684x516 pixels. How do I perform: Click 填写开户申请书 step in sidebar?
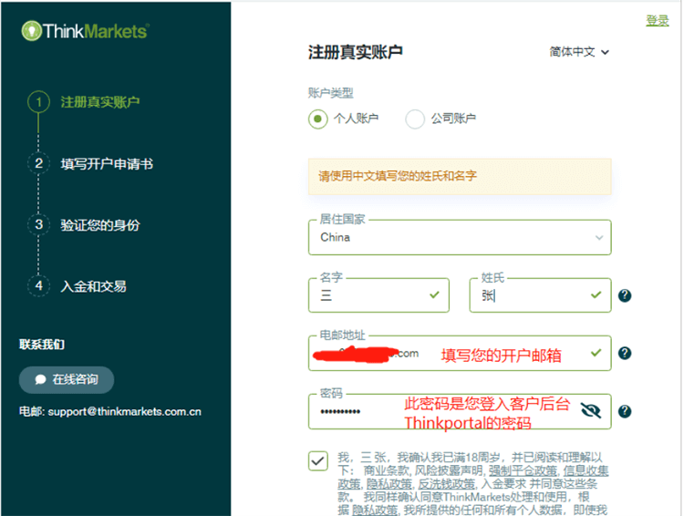[107, 164]
